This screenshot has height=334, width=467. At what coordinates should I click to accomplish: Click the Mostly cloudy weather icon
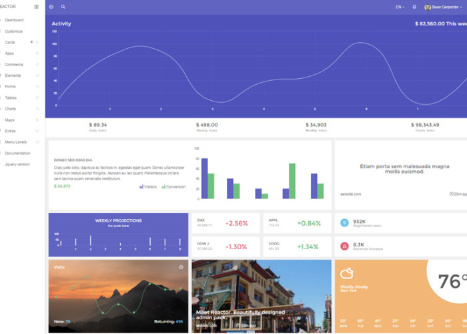pyautogui.click(x=347, y=273)
